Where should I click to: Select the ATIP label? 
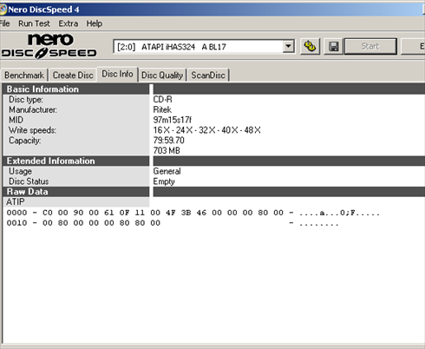coord(16,201)
